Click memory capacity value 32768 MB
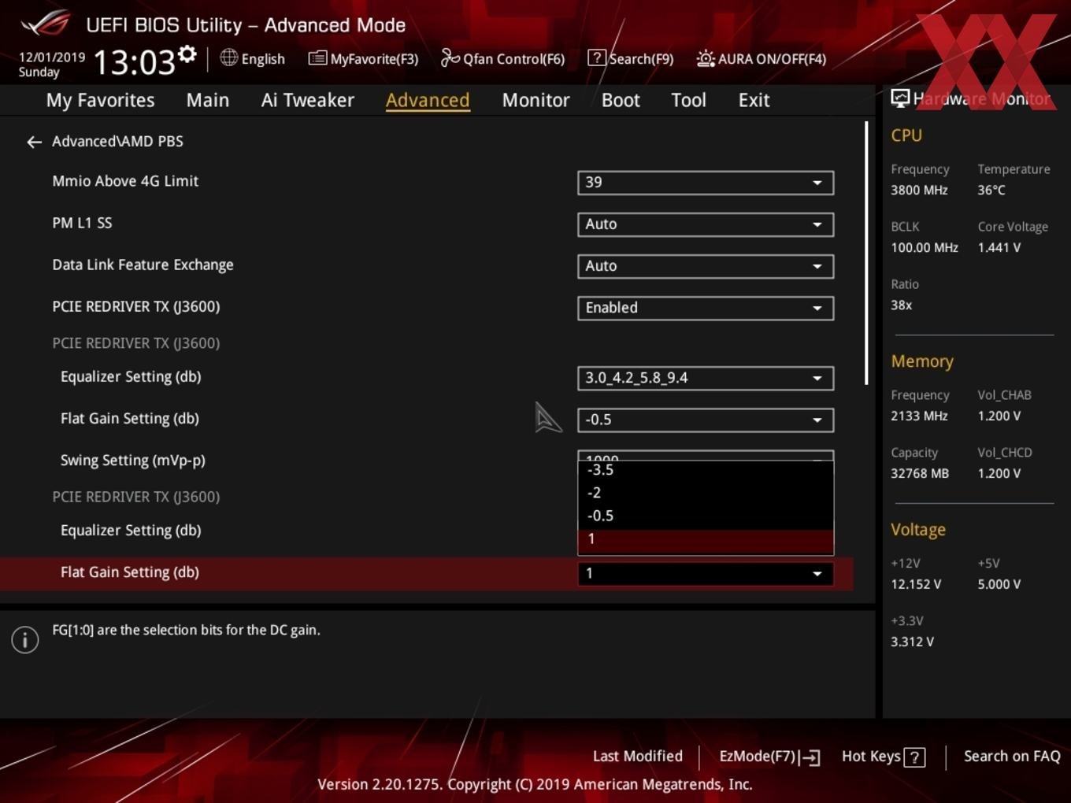This screenshot has width=1071, height=803. (x=920, y=474)
